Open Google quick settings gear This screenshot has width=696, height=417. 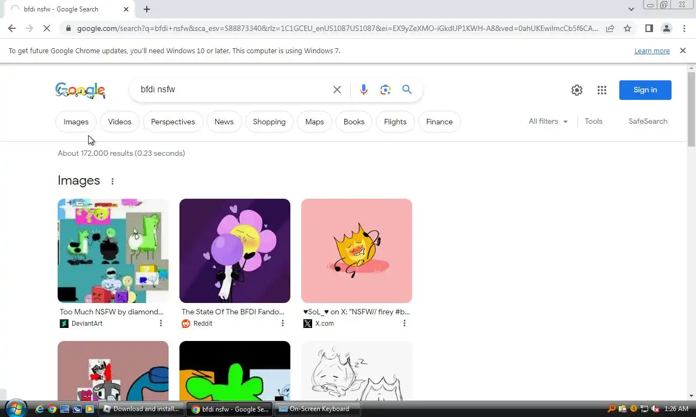tap(577, 90)
